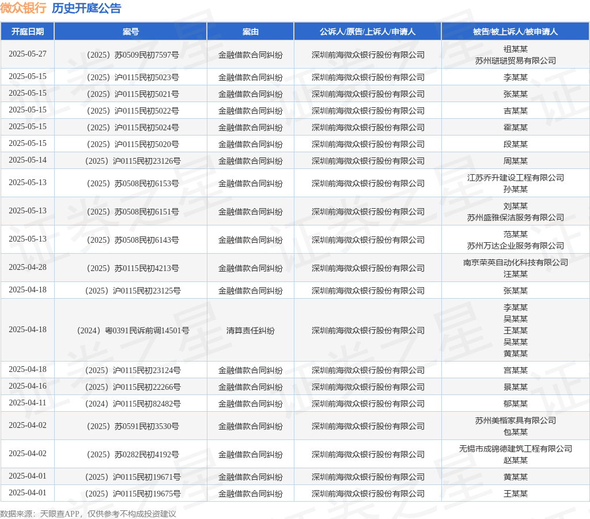Click defendant 郁某某

[516, 404]
